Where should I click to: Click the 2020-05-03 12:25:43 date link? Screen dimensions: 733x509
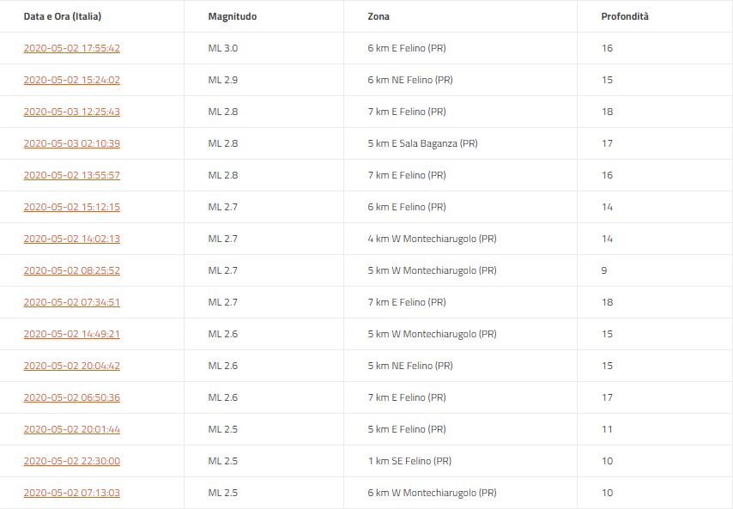click(x=71, y=112)
